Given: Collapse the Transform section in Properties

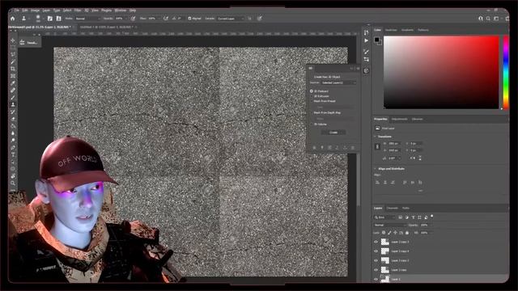Looking at the screenshot, I should 376,137.
